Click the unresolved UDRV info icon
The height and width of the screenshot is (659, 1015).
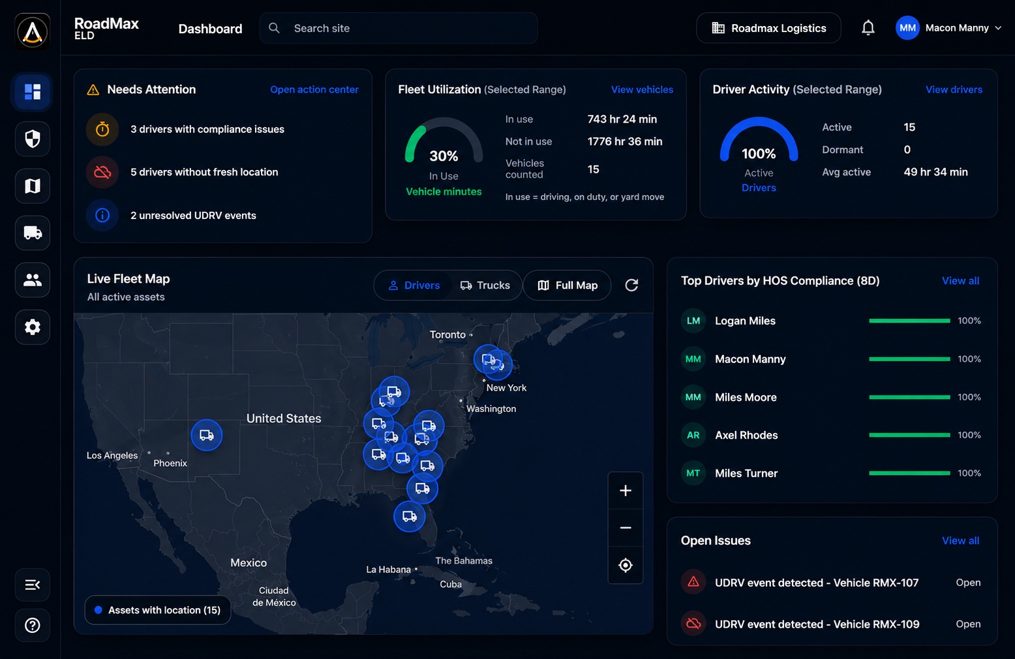point(102,215)
